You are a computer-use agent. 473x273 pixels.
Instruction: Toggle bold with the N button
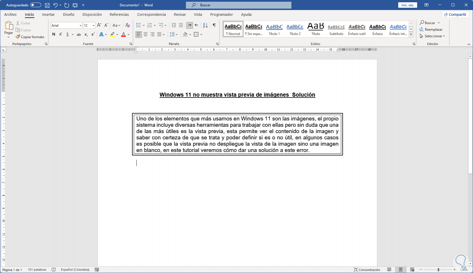pyautogui.click(x=54, y=34)
